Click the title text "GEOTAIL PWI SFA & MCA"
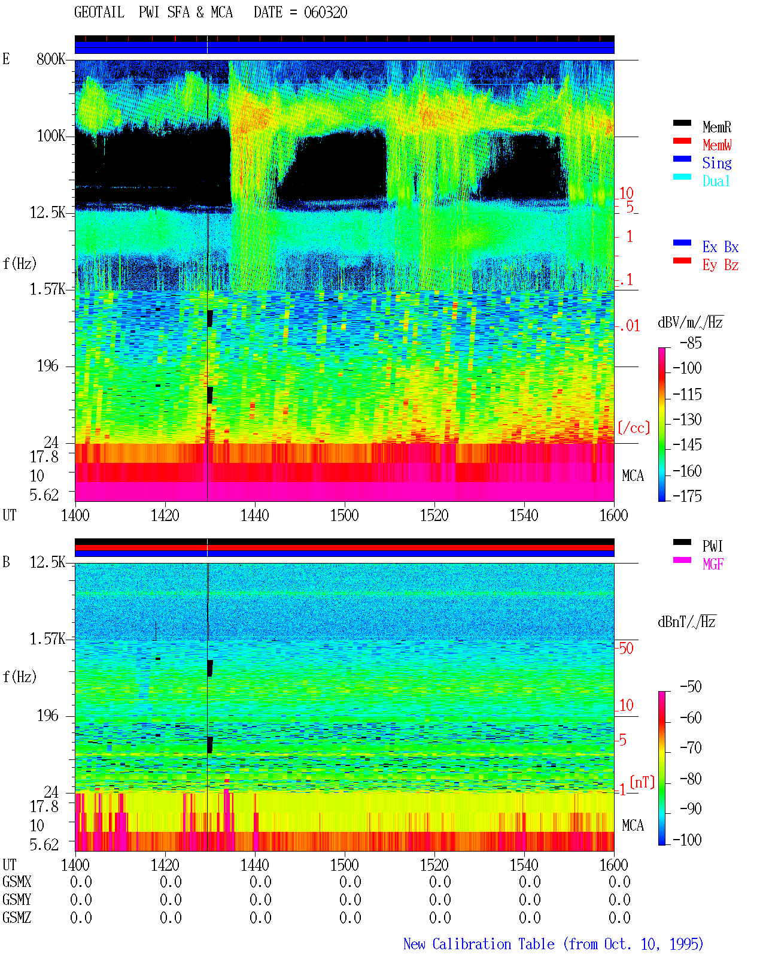The image size is (766, 954). (154, 13)
